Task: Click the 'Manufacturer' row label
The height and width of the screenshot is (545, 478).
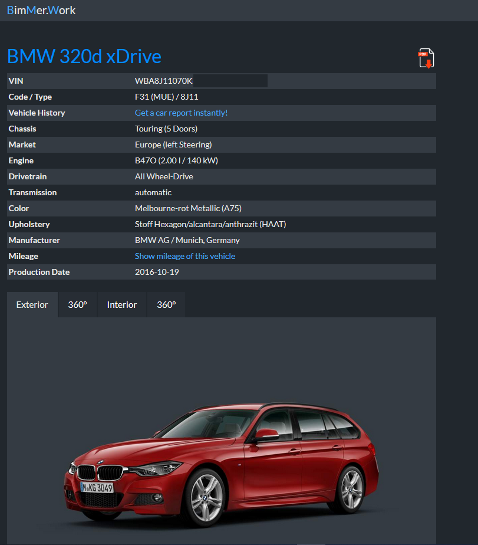Action: click(34, 240)
